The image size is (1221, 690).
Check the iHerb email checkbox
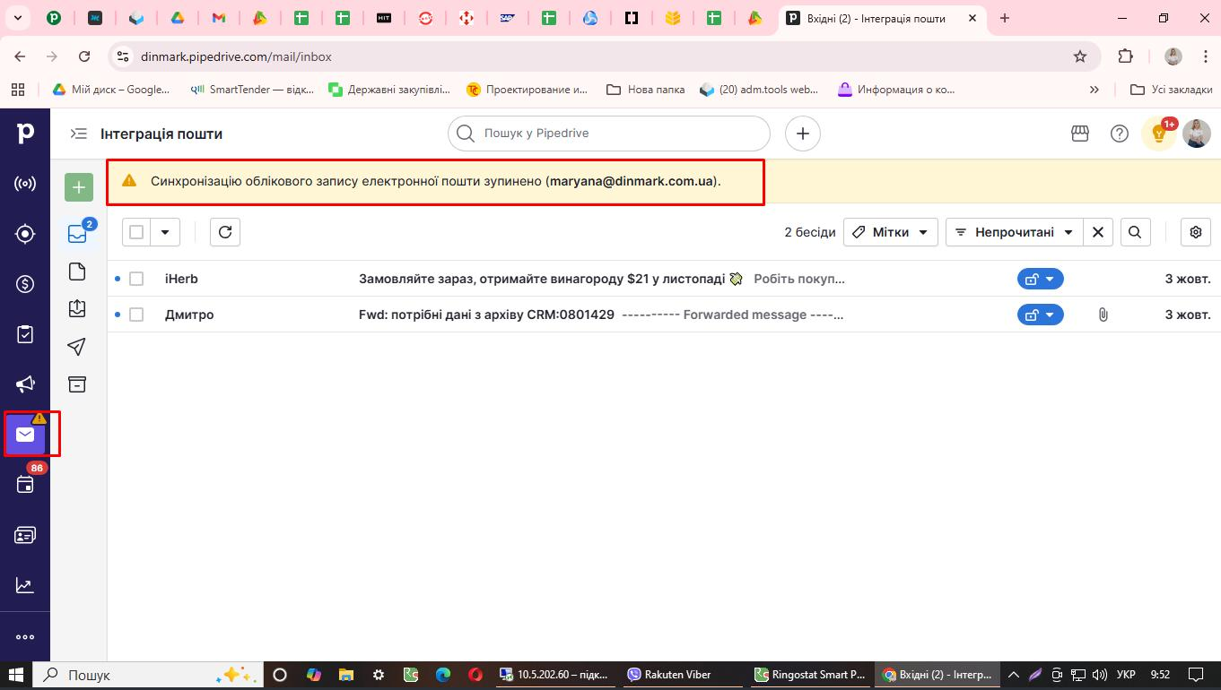(136, 279)
